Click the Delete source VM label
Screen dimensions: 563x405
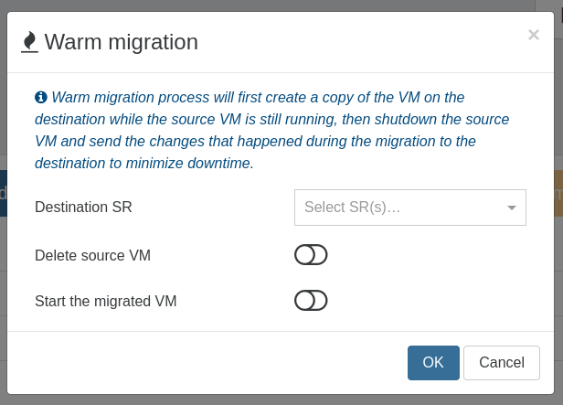[92, 256]
